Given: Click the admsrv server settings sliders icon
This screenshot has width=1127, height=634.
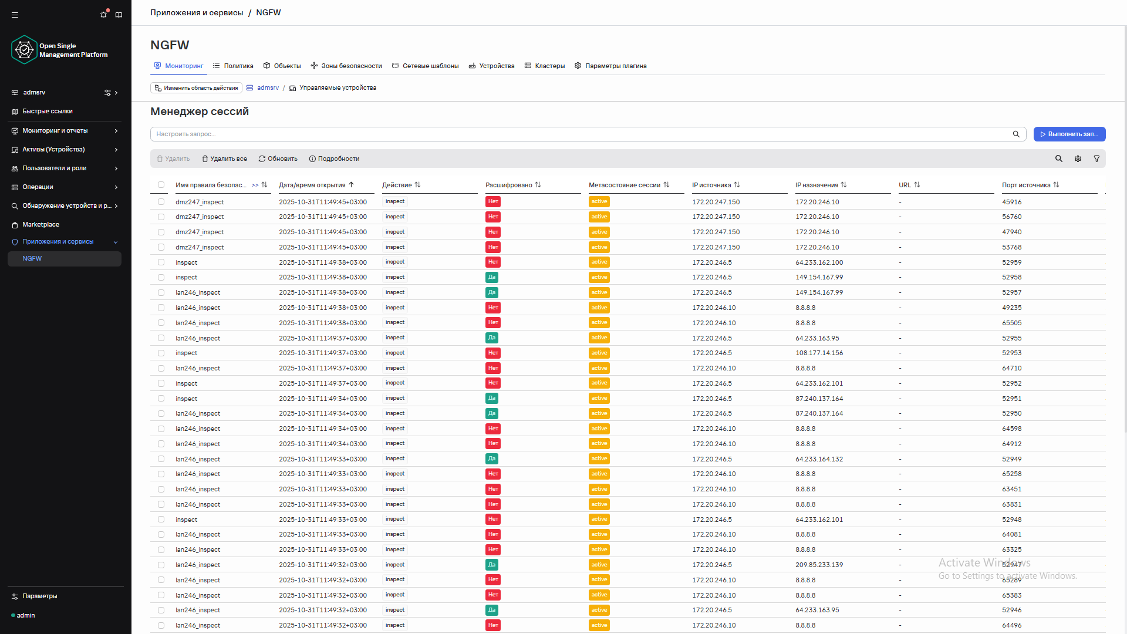Looking at the screenshot, I should pyautogui.click(x=107, y=93).
